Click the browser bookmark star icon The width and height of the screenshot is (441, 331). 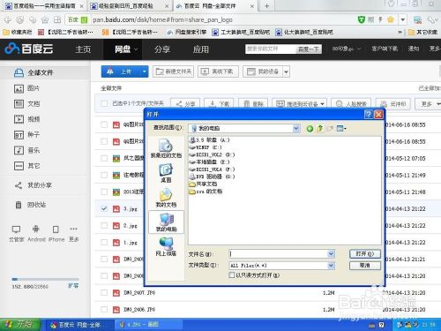pos(391,19)
